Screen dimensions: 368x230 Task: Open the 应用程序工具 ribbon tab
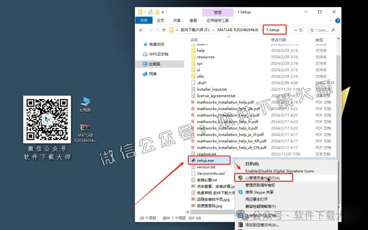(x=217, y=21)
